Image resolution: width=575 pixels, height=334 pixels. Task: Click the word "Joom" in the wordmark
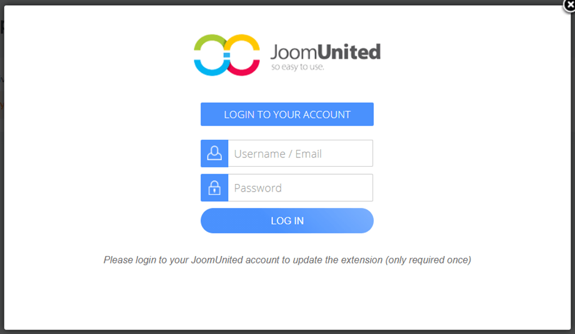point(293,52)
